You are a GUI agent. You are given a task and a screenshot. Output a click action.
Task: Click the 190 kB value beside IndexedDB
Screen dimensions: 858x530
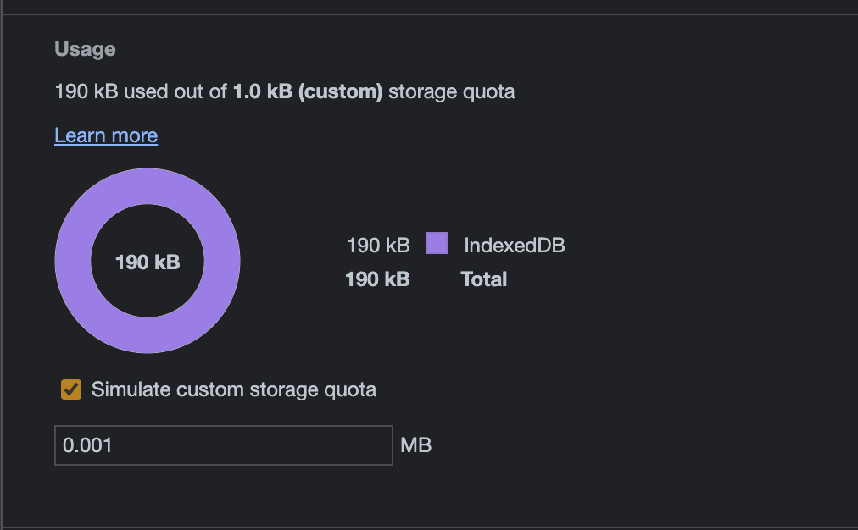pos(378,246)
